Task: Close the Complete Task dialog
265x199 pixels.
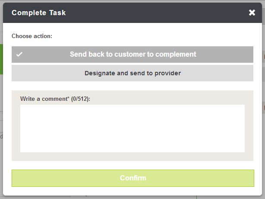Action: (x=252, y=13)
